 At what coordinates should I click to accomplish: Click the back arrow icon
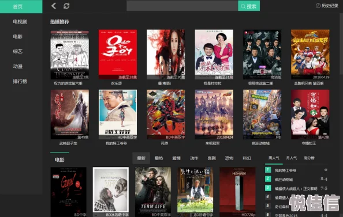click(x=54, y=6)
